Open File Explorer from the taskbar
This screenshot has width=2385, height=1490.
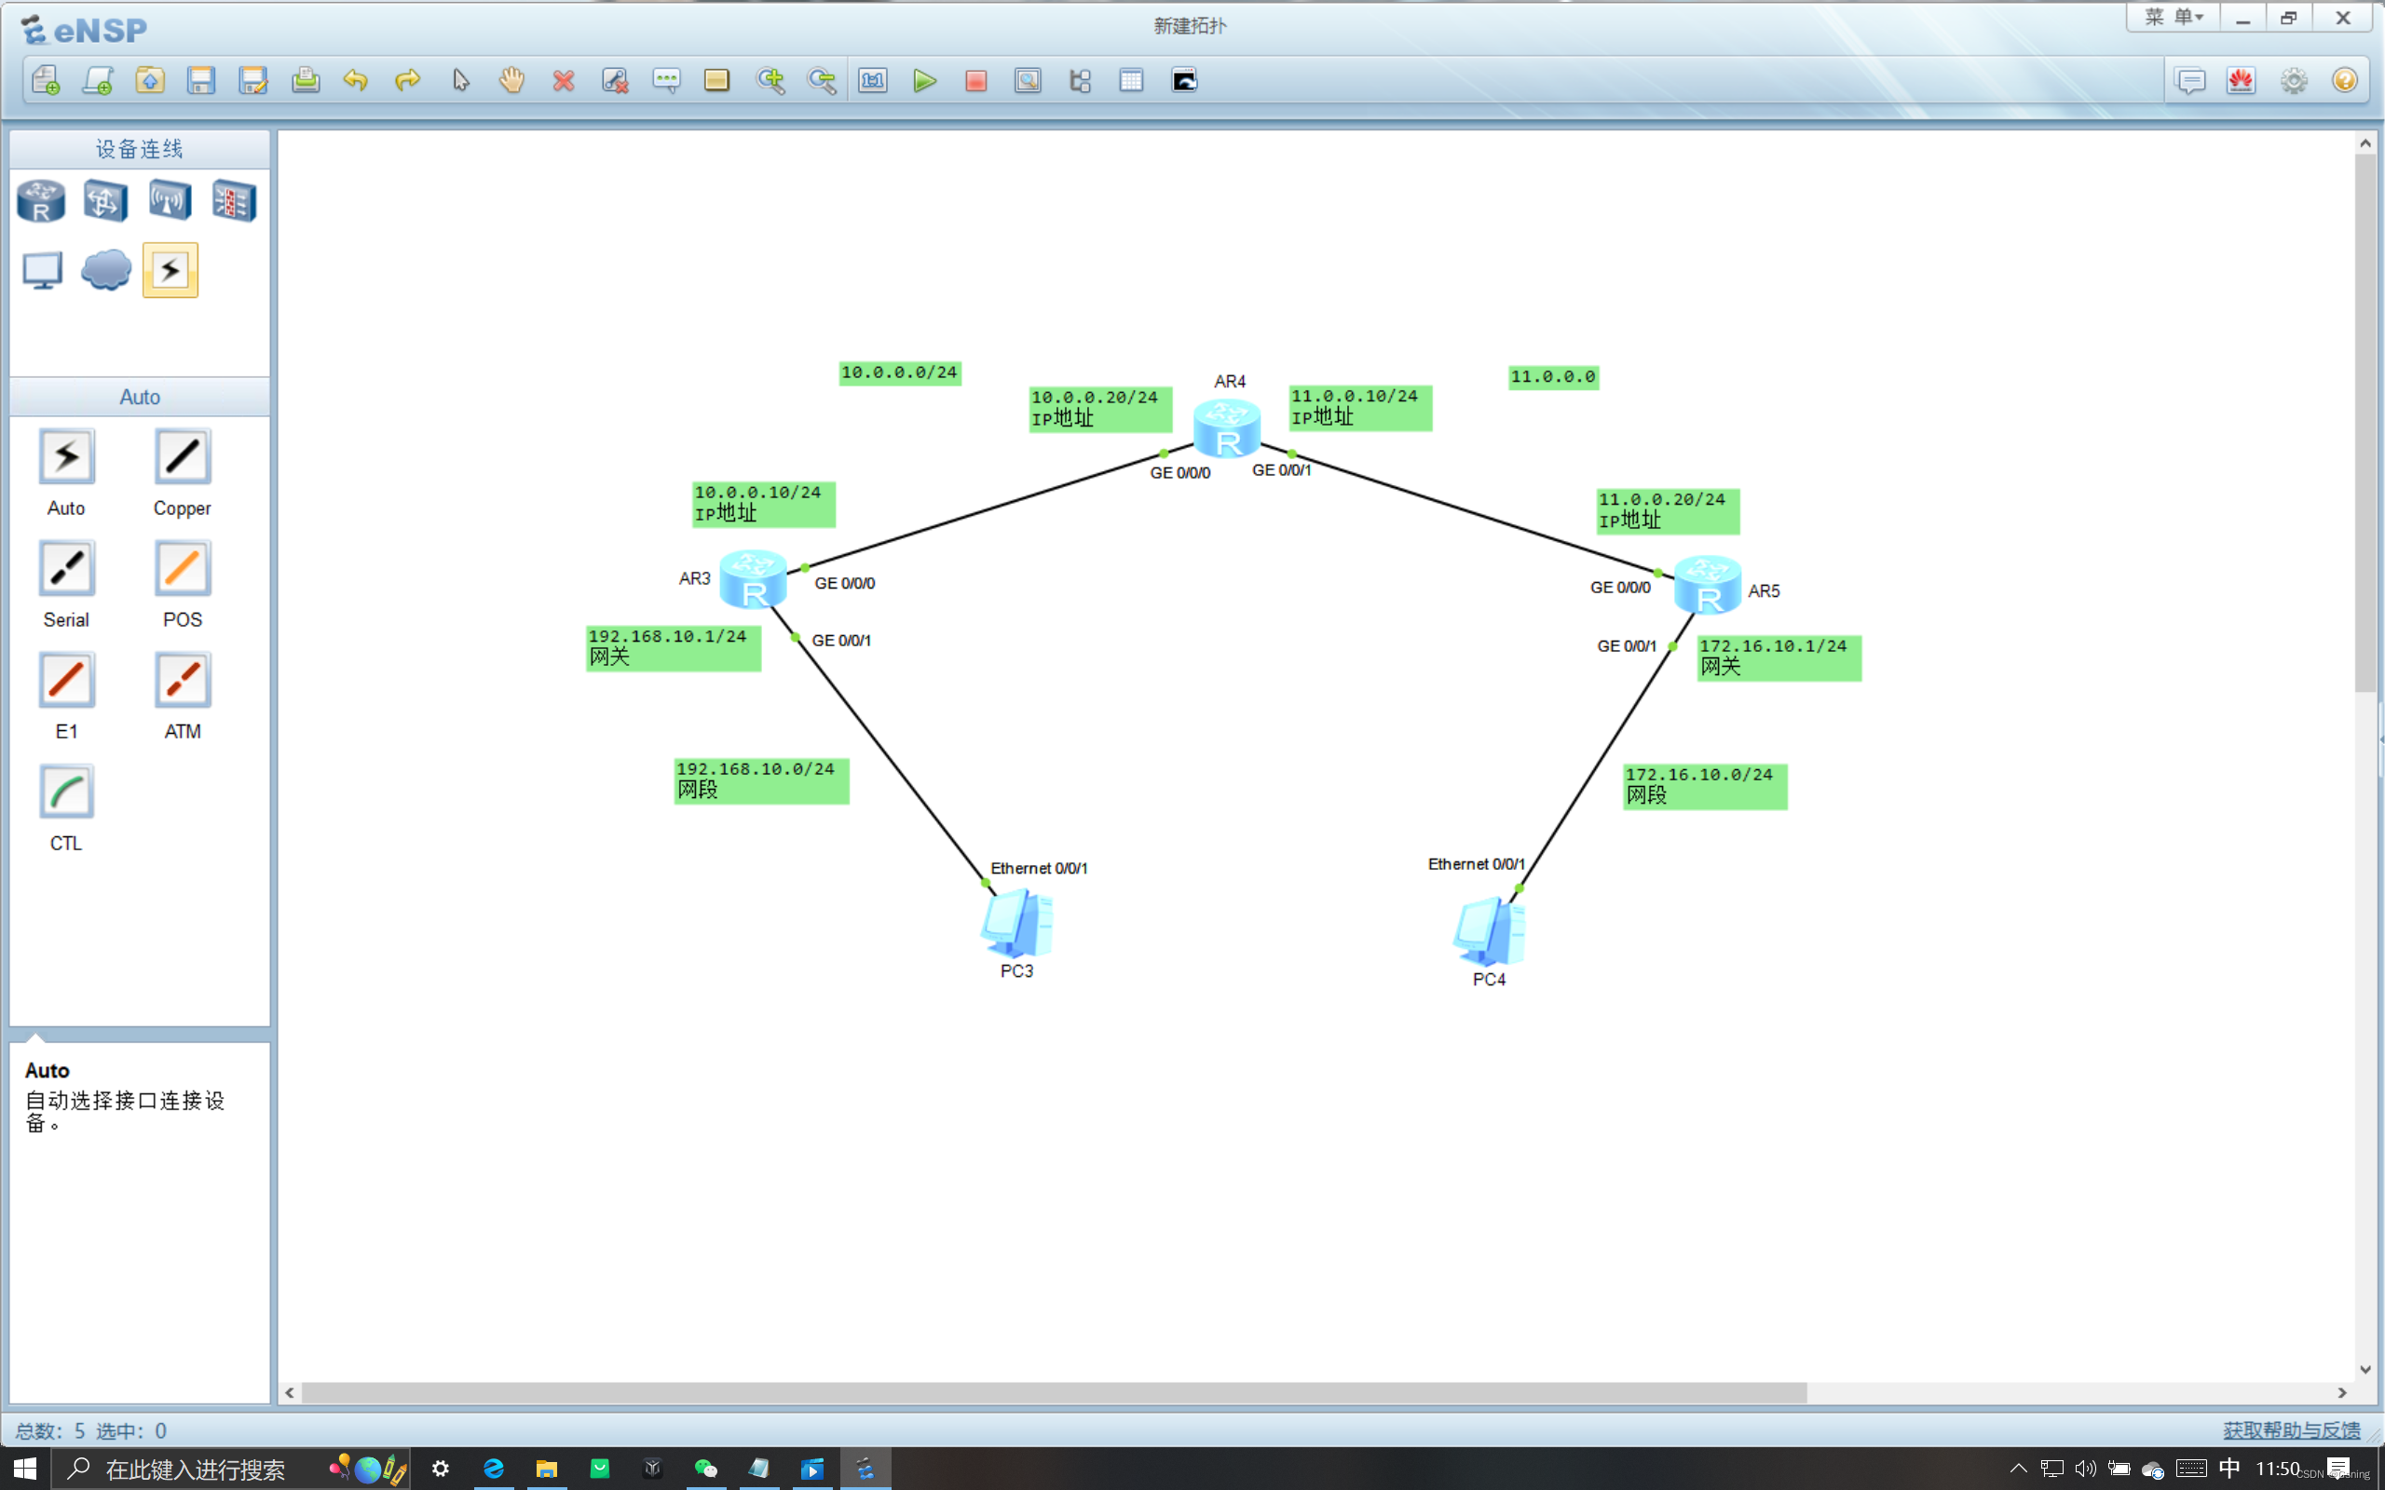546,1470
